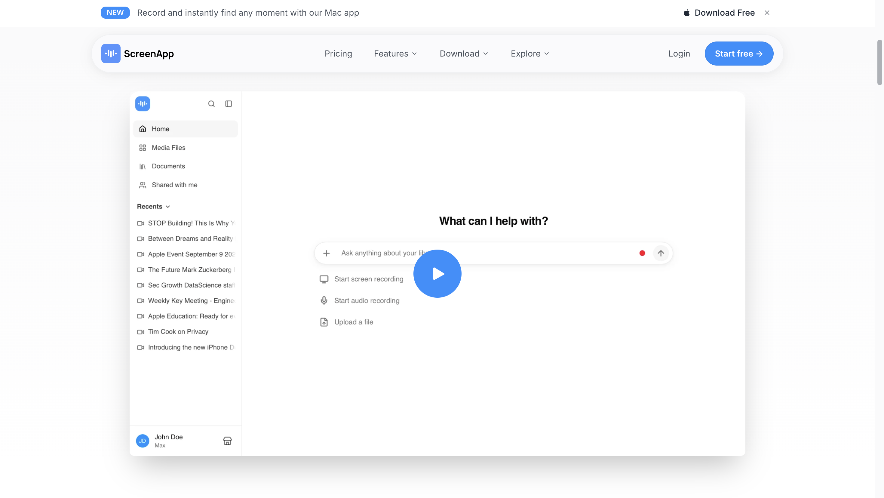Image resolution: width=884 pixels, height=498 pixels.
Task: Click the plus attach icon in prompt box
Action: coord(326,253)
